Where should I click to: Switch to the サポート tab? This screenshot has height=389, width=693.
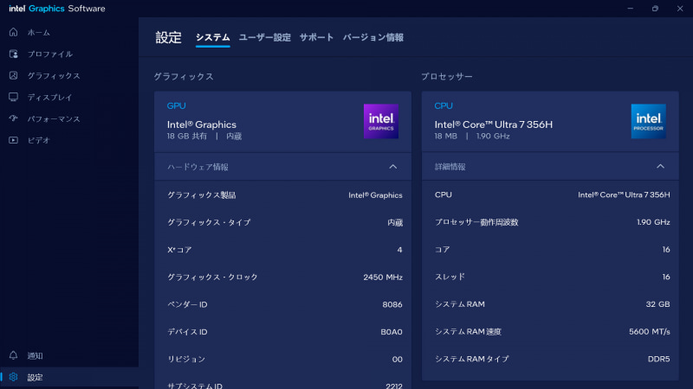pos(316,37)
